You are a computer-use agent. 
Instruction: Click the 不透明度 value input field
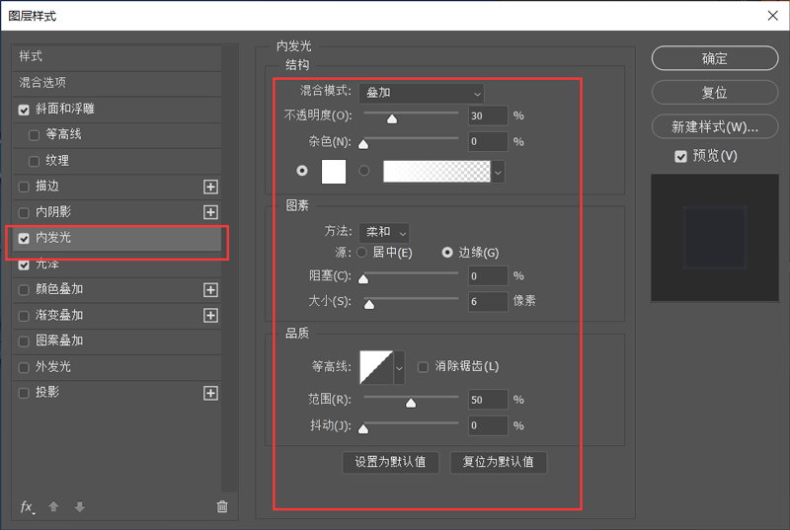488,116
